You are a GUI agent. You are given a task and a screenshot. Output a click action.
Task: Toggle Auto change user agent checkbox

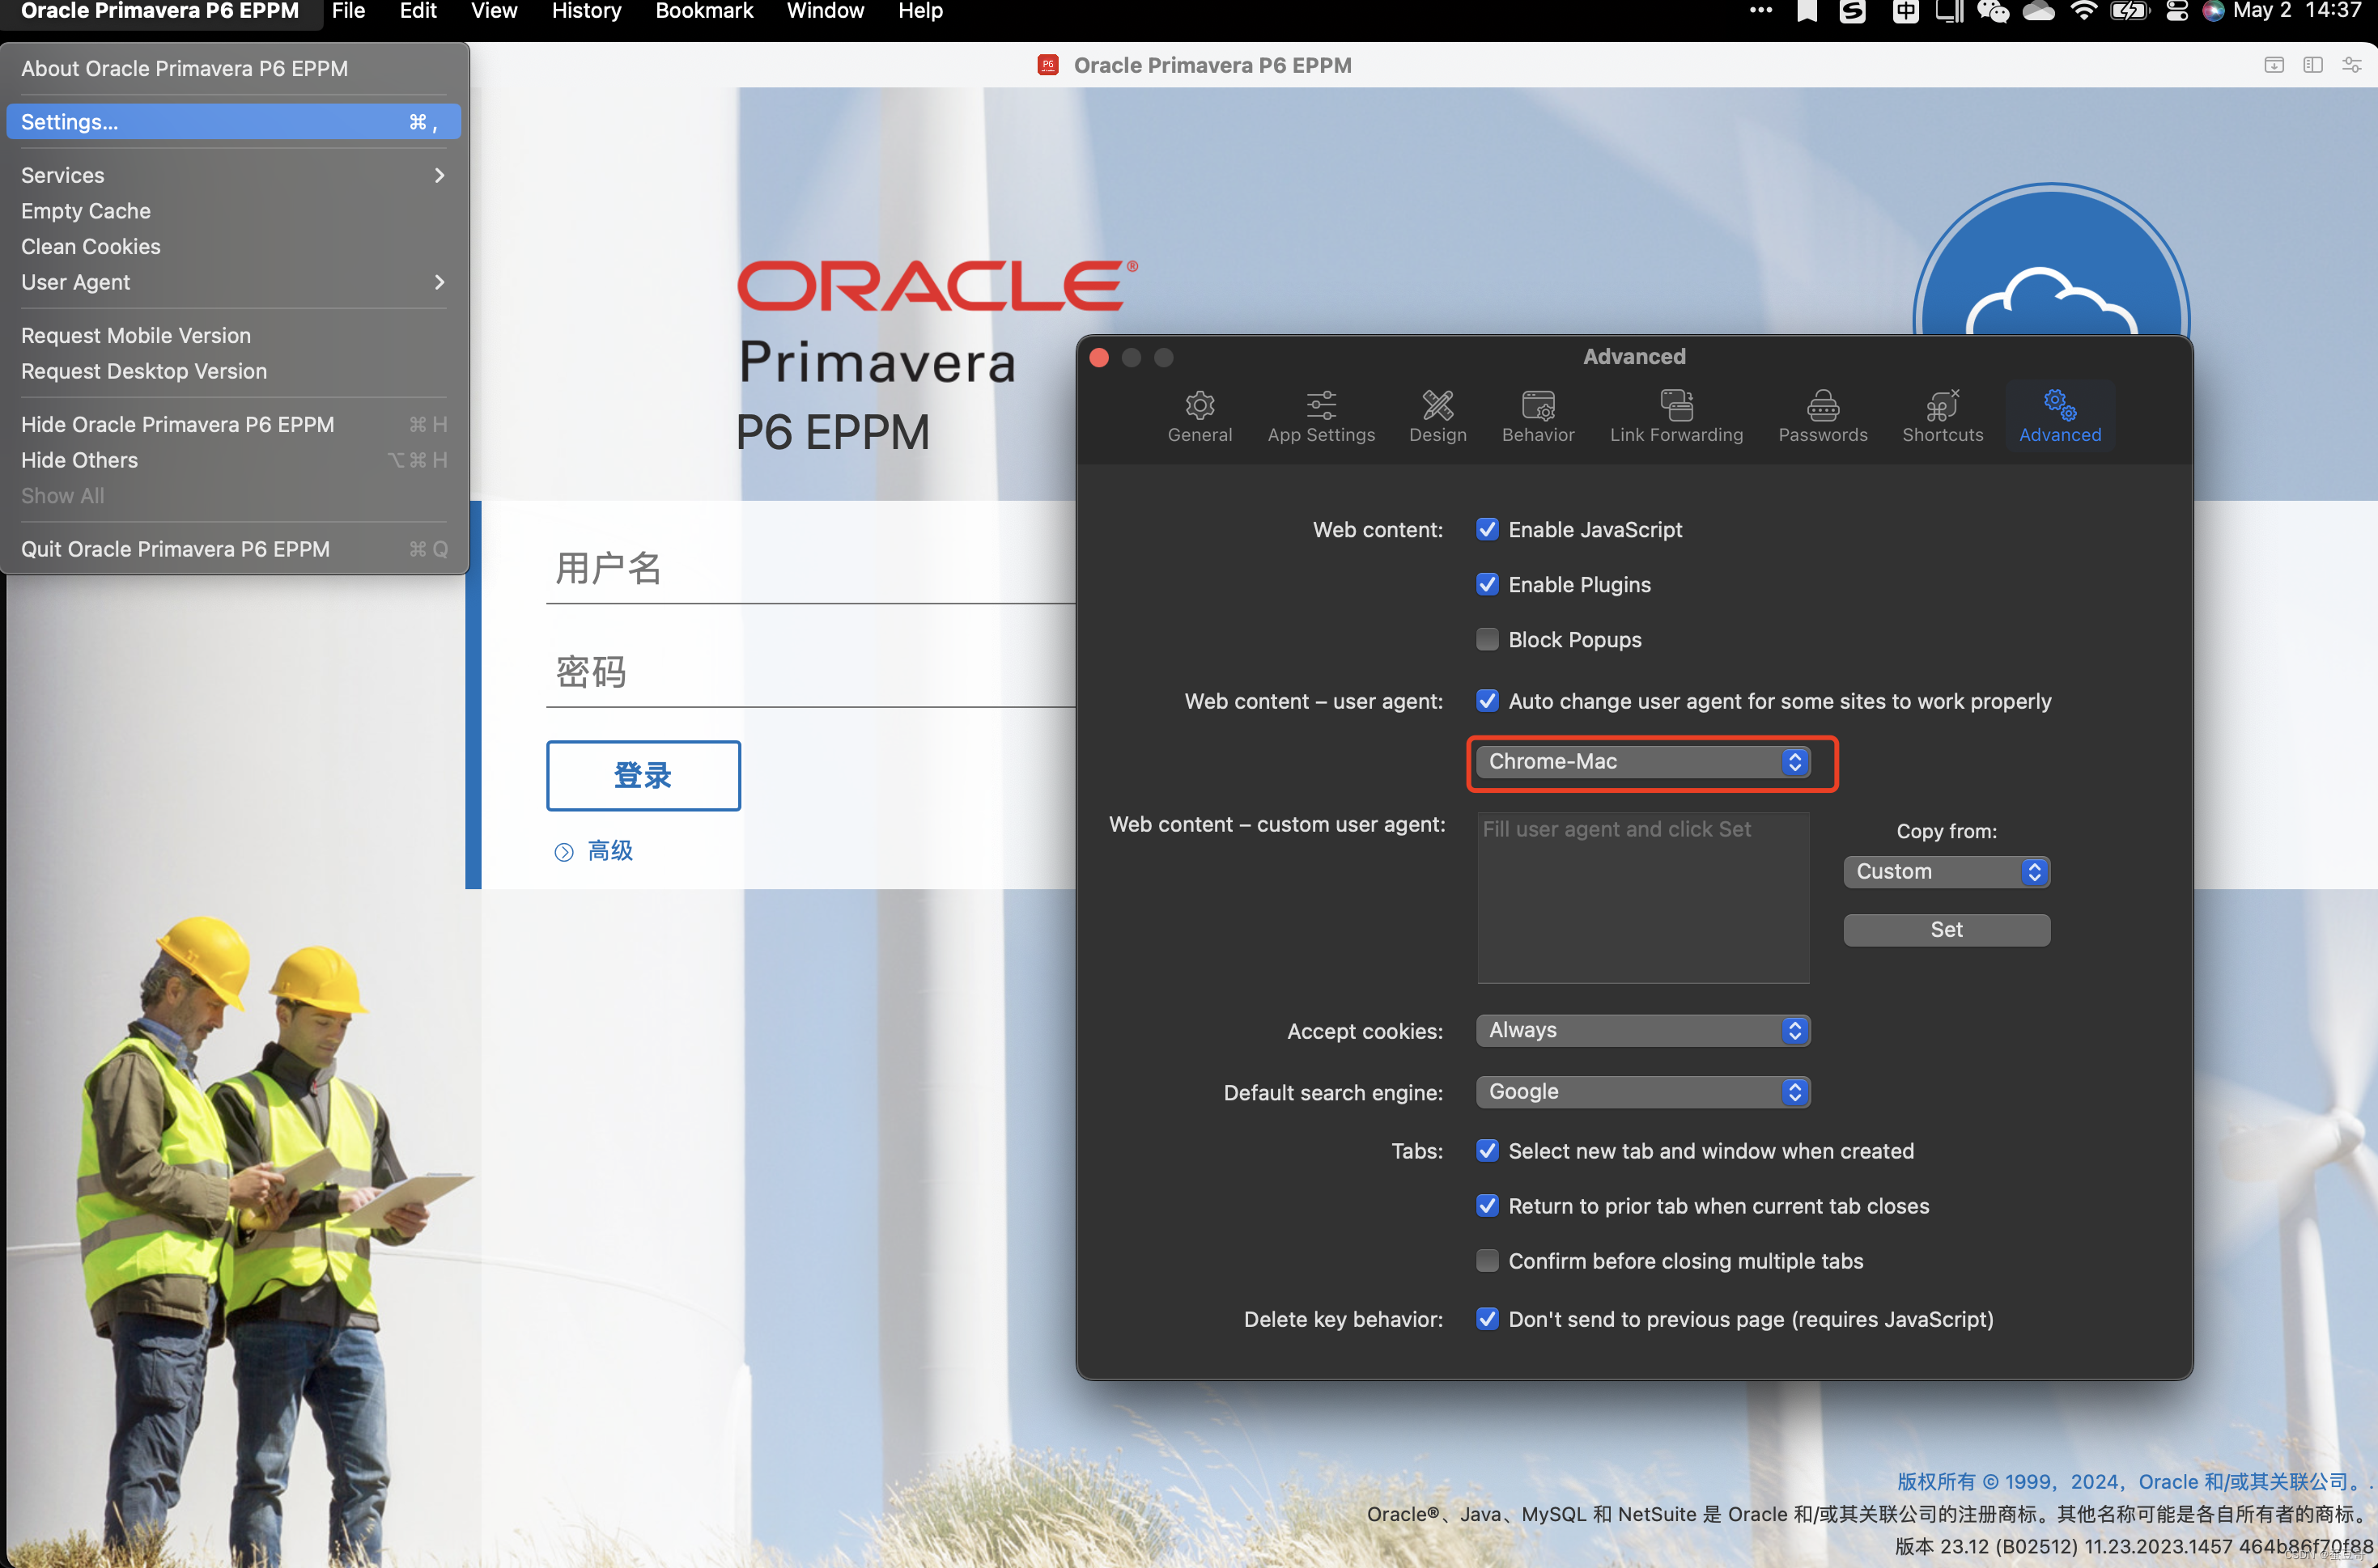(x=1487, y=701)
